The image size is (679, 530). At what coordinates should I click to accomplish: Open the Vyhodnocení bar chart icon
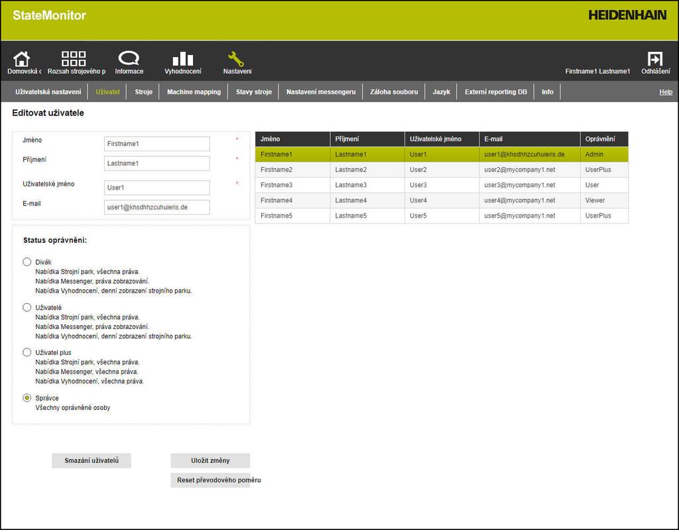183,58
